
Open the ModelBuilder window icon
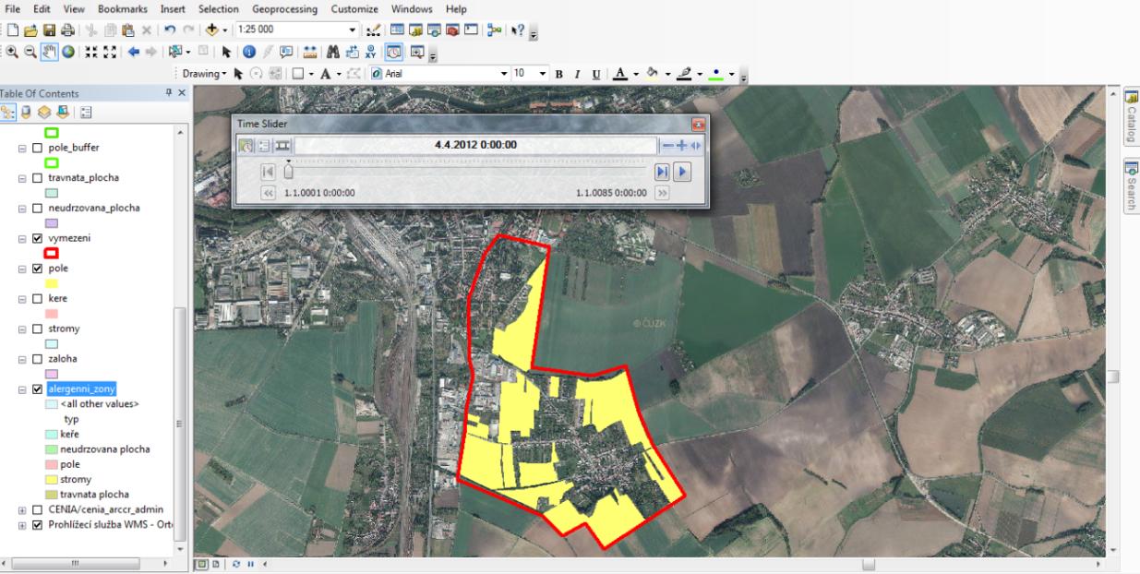click(x=492, y=29)
